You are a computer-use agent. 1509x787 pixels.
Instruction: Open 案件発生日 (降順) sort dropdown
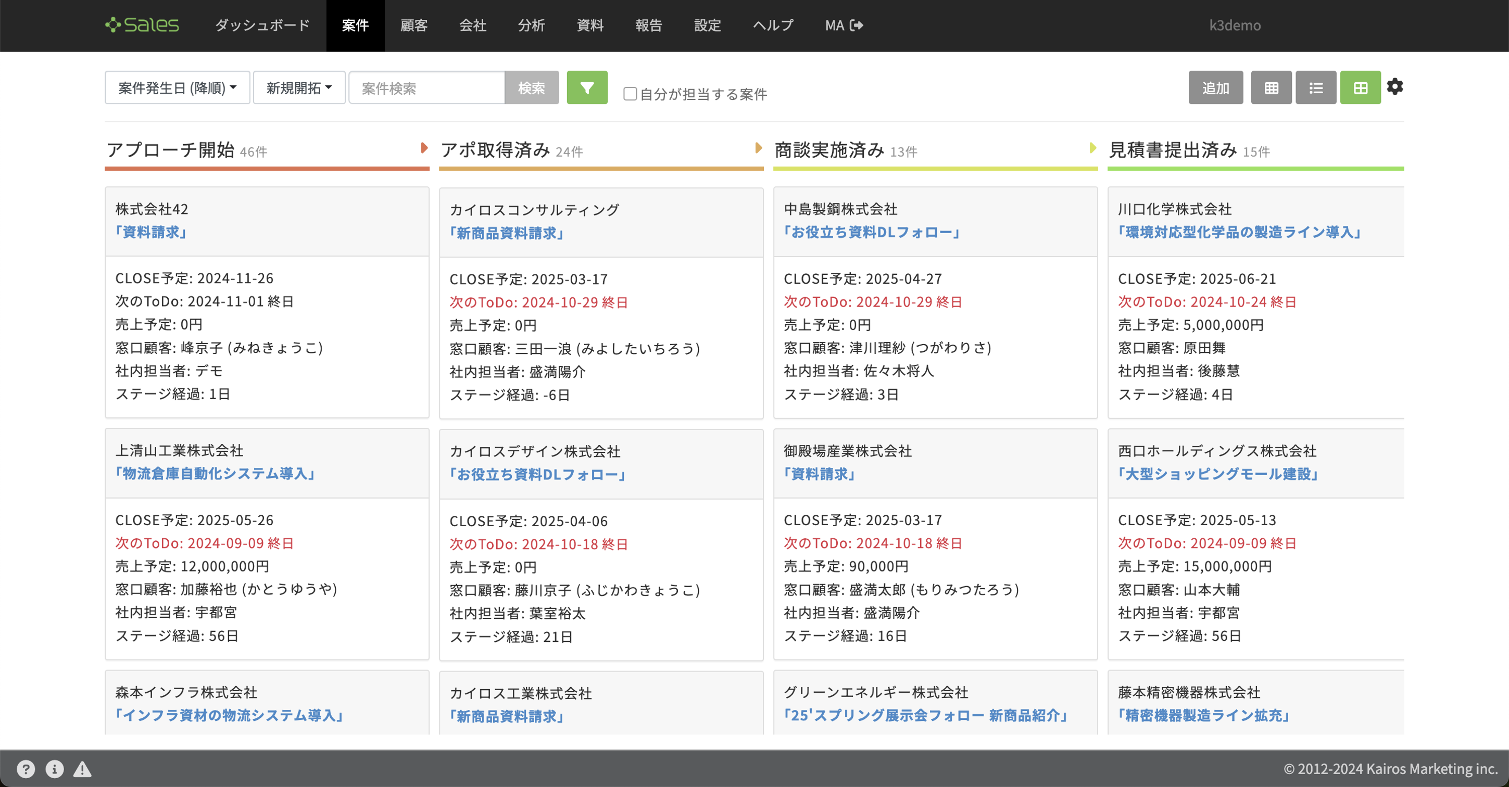pos(177,88)
